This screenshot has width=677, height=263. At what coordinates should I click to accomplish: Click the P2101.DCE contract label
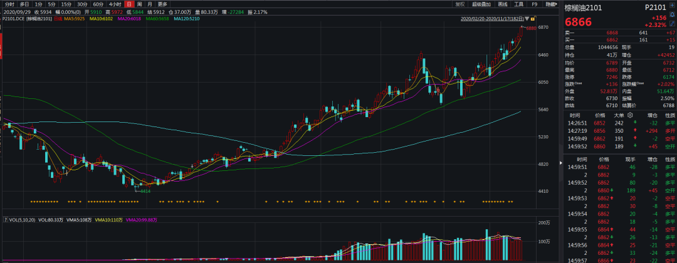click(14, 19)
